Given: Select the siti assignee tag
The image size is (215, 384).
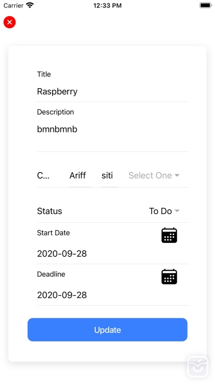Looking at the screenshot, I should [107, 176].
